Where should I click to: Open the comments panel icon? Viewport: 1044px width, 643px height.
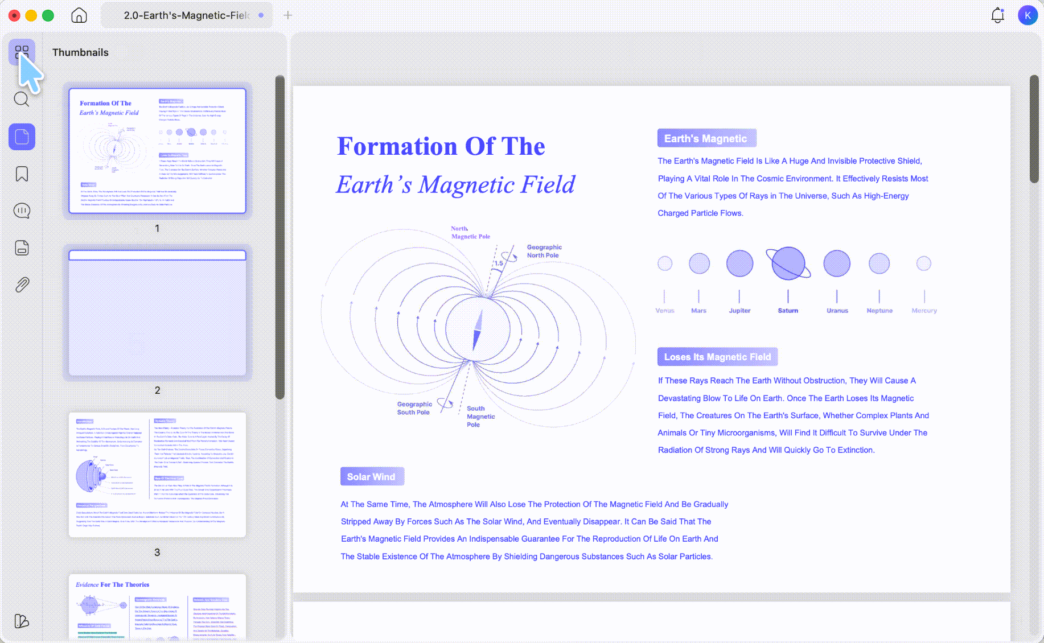point(22,211)
